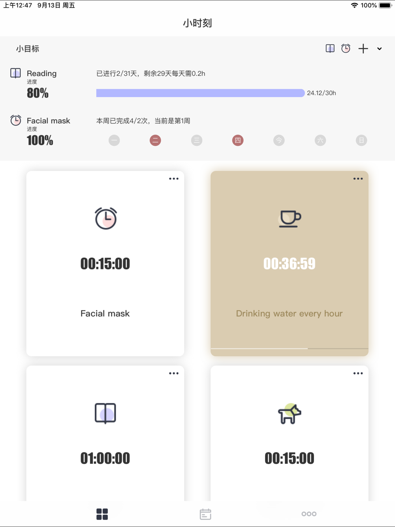
Task: Open options on Facial mask card
Action: click(174, 179)
